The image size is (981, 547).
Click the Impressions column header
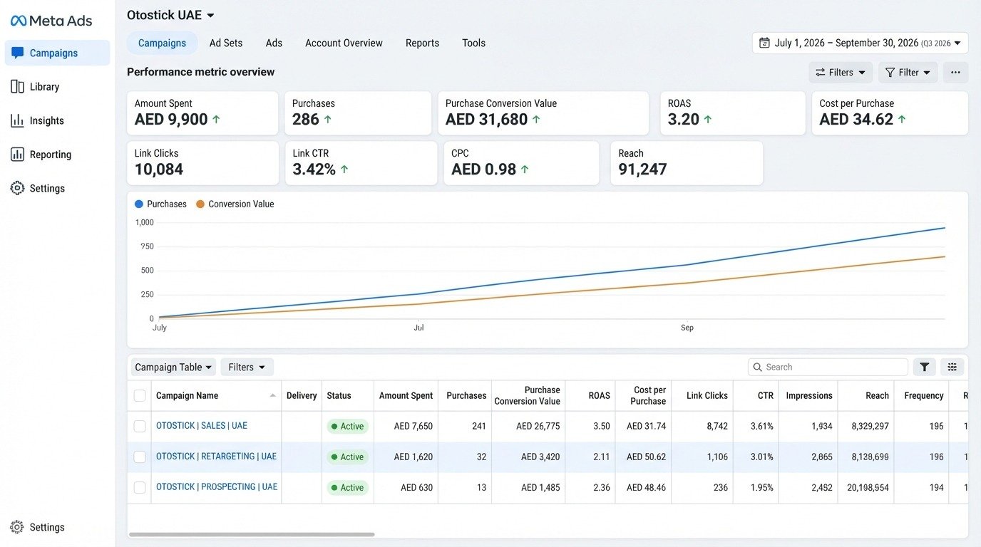coord(809,395)
